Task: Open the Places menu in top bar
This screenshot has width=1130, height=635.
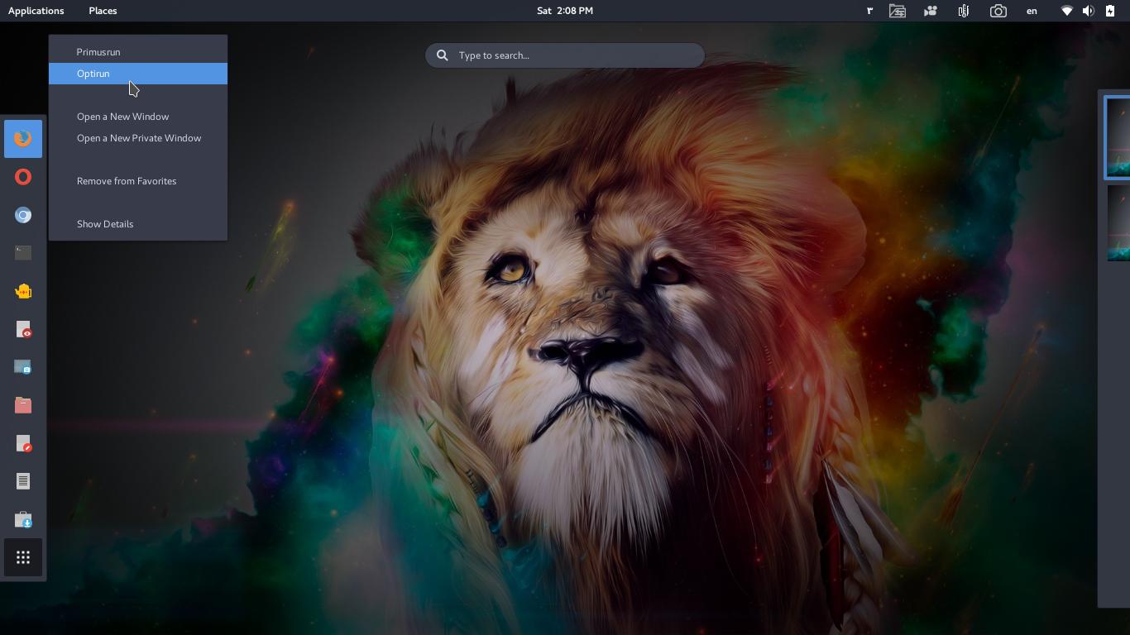Action: click(103, 11)
